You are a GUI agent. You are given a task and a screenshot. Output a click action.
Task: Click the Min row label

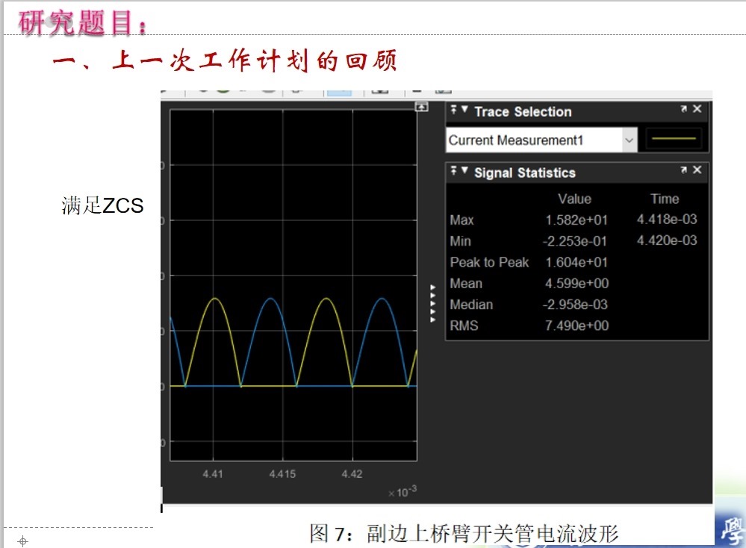tap(460, 241)
